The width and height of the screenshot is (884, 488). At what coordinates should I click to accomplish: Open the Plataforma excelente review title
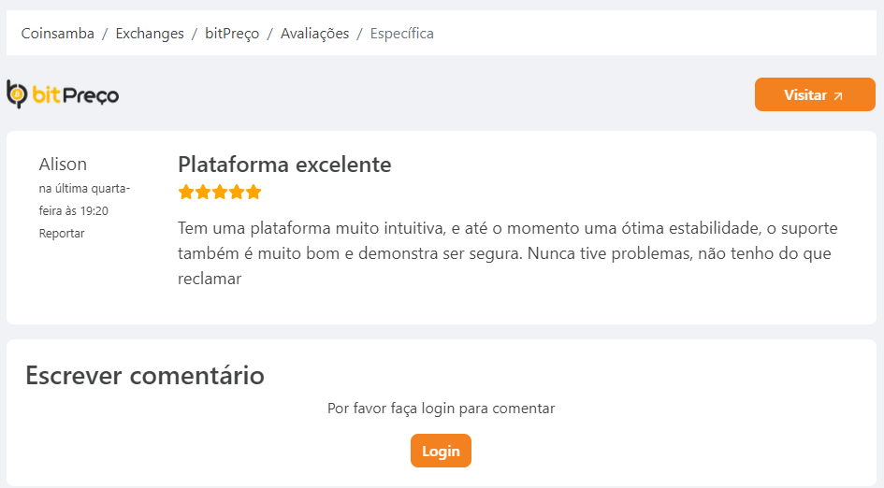284,165
